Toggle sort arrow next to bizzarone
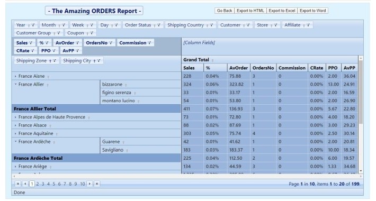The height and width of the screenshot is (201, 376). point(126,85)
